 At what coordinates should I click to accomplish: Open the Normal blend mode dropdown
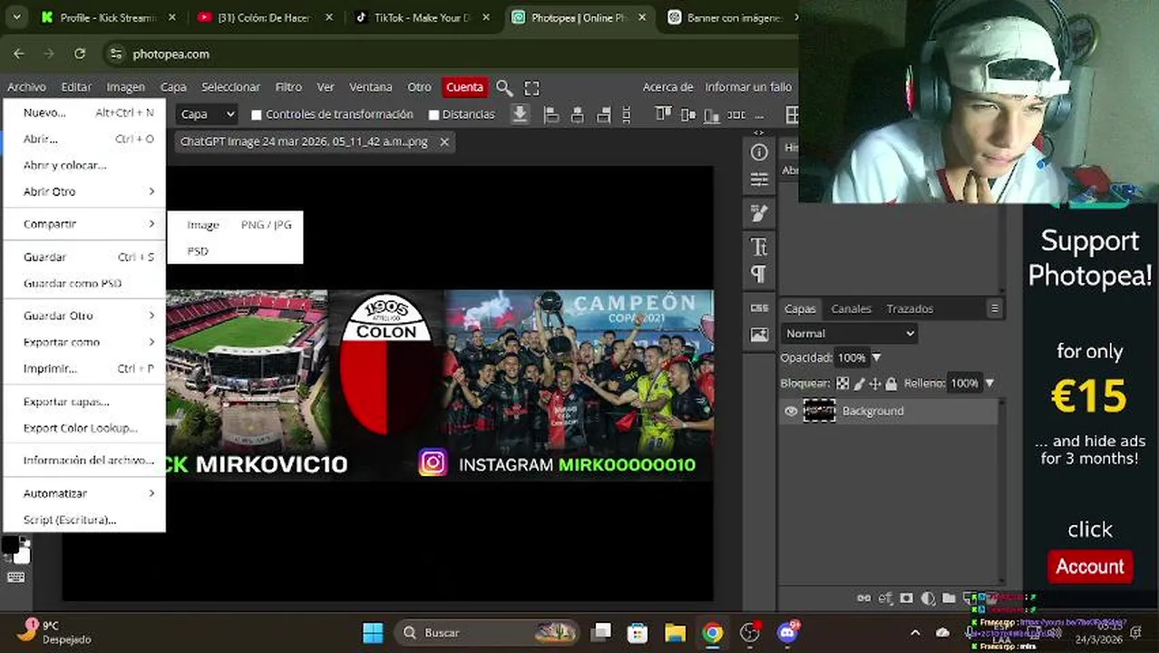pos(850,334)
